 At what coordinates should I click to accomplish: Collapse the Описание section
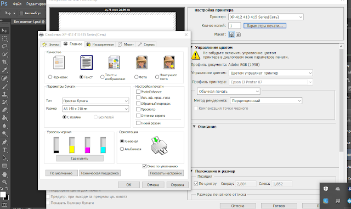(194, 127)
